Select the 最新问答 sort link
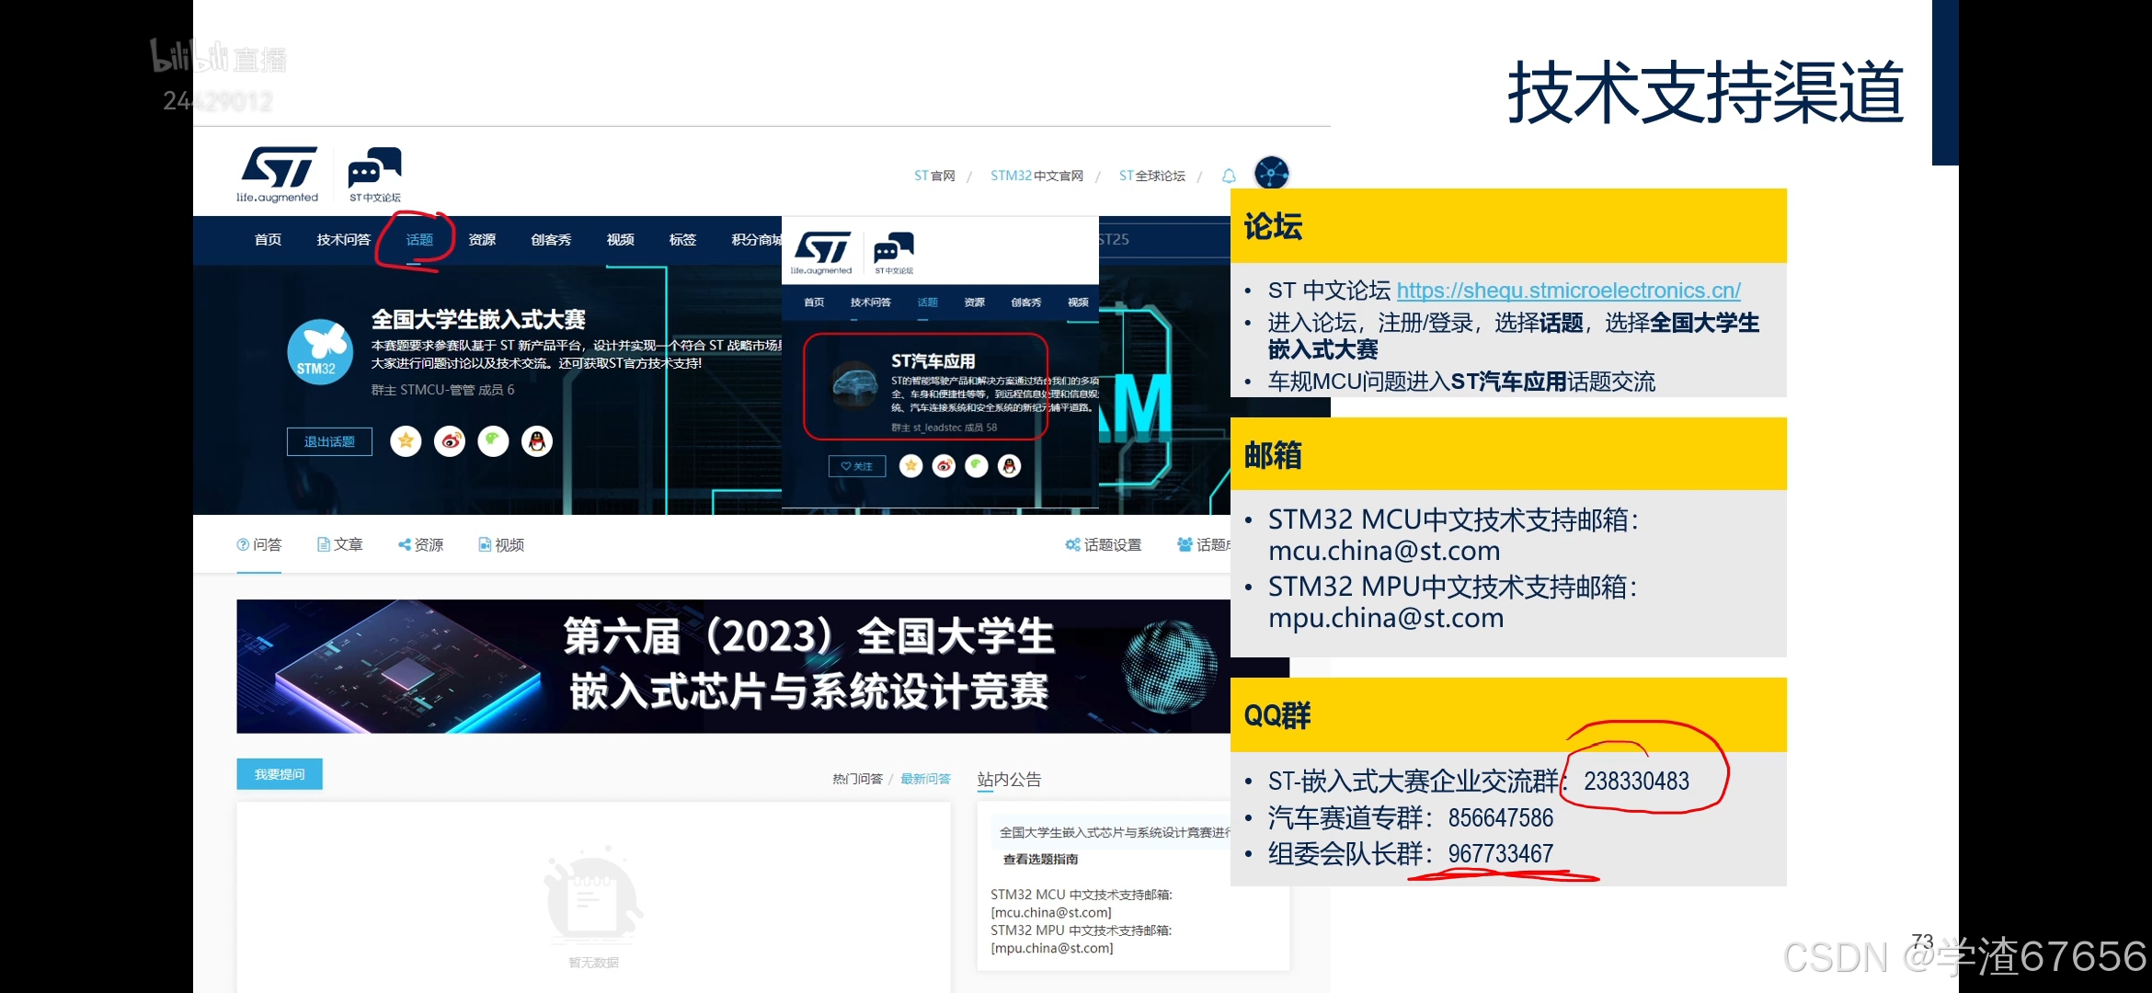Viewport: 2152px width, 993px height. (x=925, y=779)
